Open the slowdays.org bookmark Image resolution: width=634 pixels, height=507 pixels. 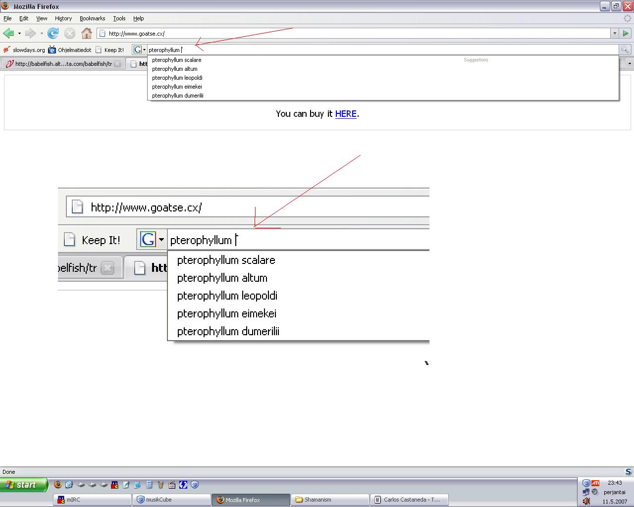tap(24, 50)
